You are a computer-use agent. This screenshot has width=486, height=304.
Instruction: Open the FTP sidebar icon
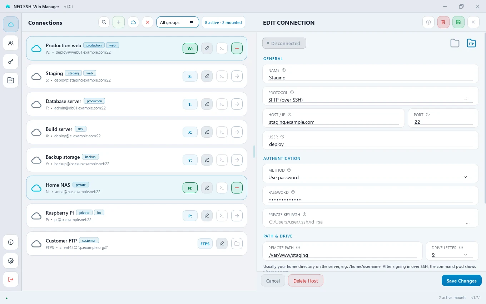11,80
